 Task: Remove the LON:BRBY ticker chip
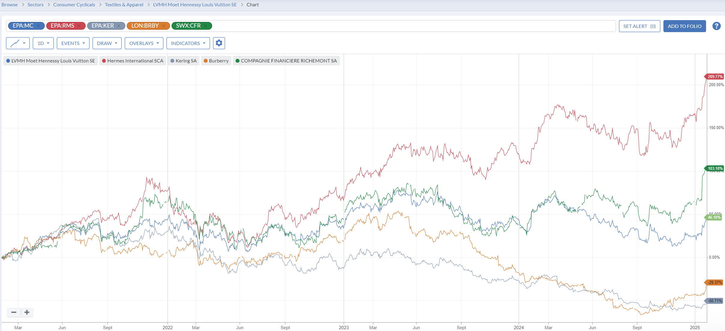pos(163,26)
